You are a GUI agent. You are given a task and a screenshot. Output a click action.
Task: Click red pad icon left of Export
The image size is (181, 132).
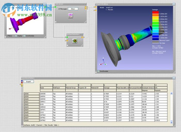click(x=22, y=83)
